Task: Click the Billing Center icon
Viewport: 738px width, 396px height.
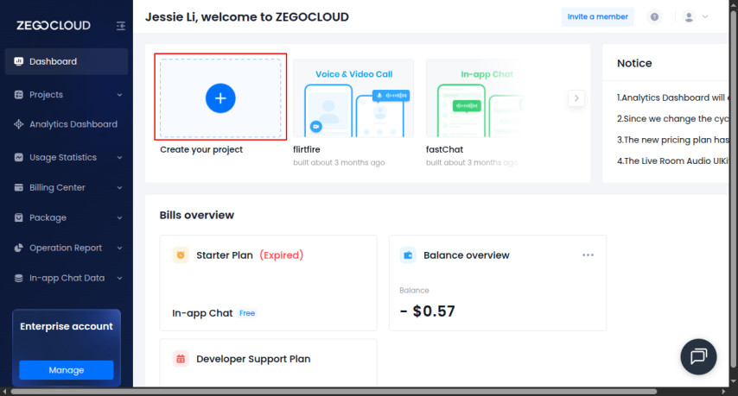Action: (19, 187)
